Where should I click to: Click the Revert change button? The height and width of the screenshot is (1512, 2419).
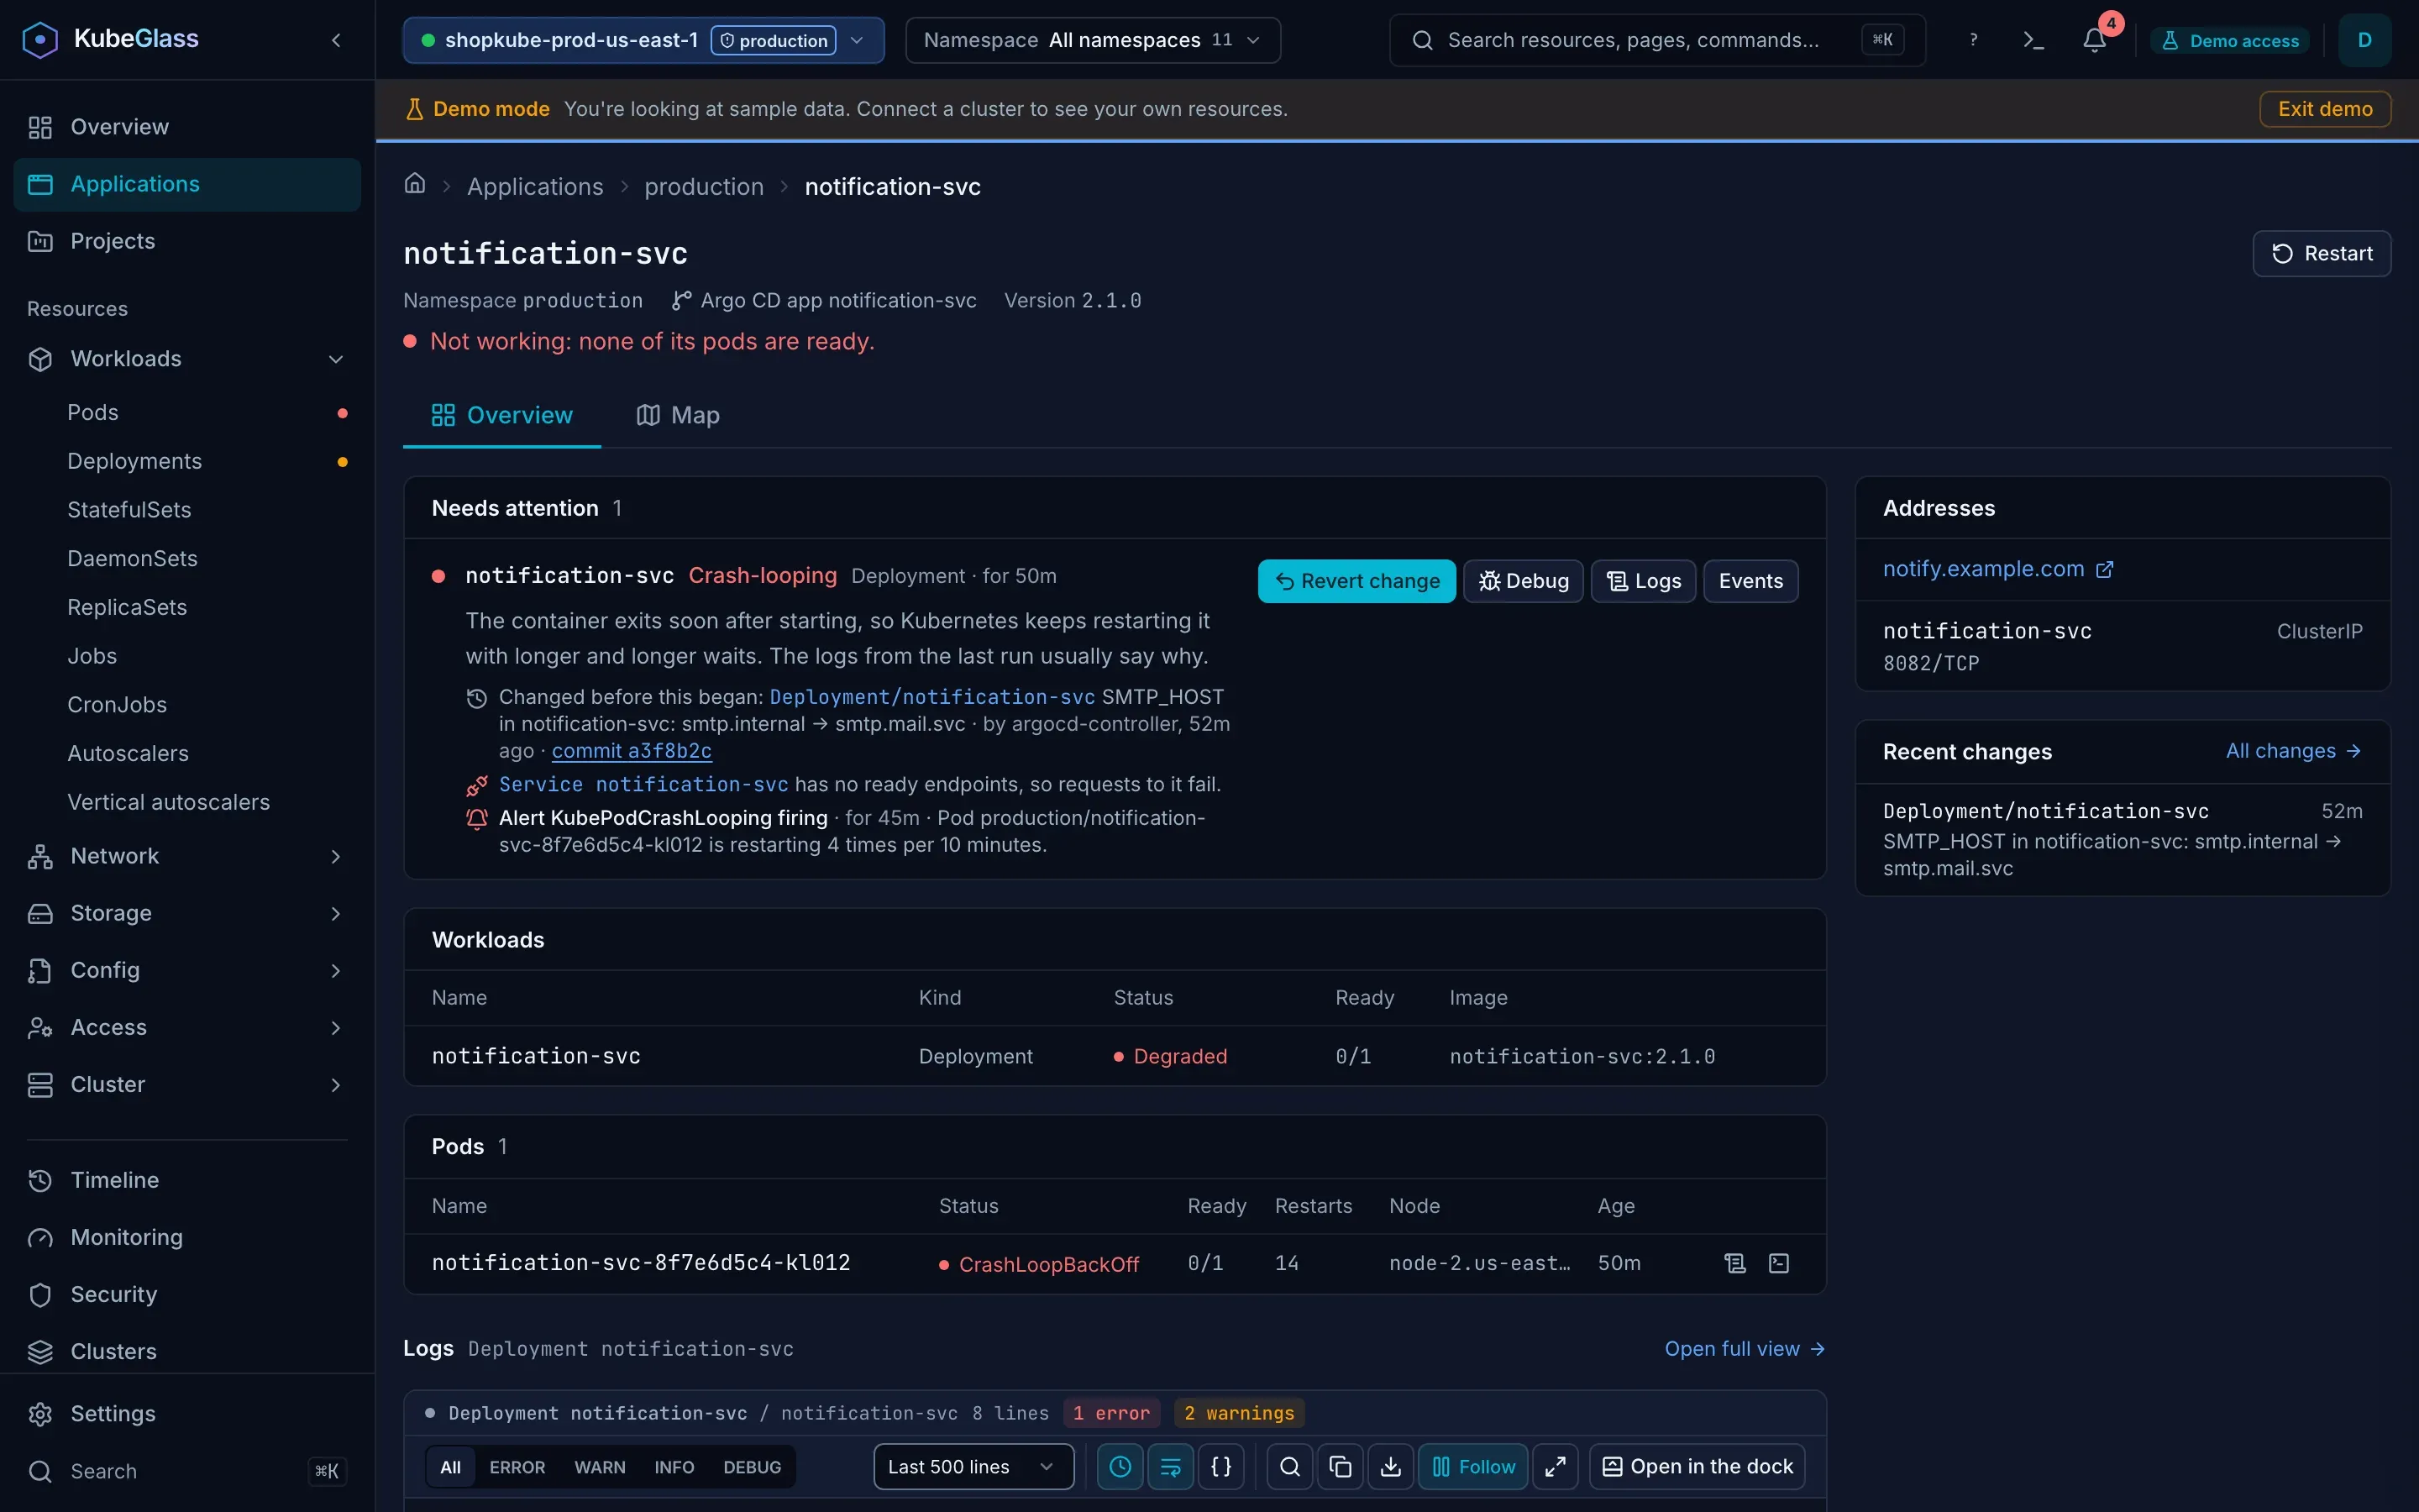(x=1356, y=581)
